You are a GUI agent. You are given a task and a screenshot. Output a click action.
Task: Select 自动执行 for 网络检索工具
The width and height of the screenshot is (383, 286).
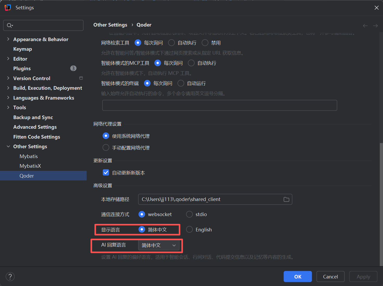171,43
